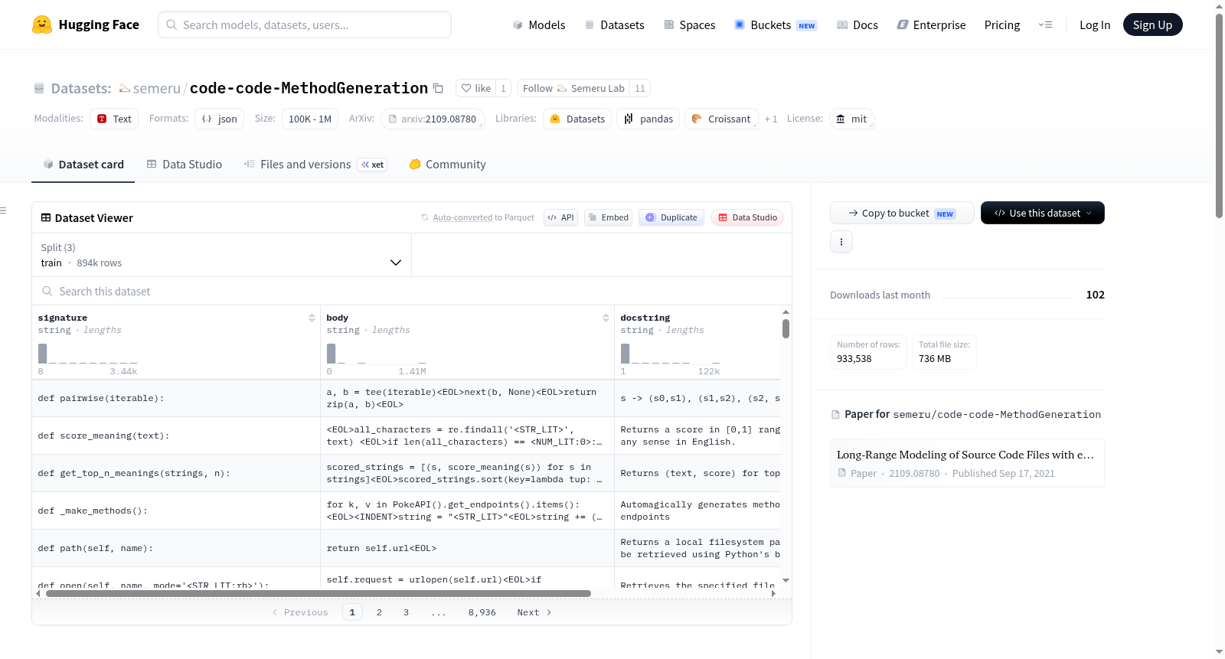Open the API button in Dataset Viewer
This screenshot has width=1225, height=659.
coord(560,217)
